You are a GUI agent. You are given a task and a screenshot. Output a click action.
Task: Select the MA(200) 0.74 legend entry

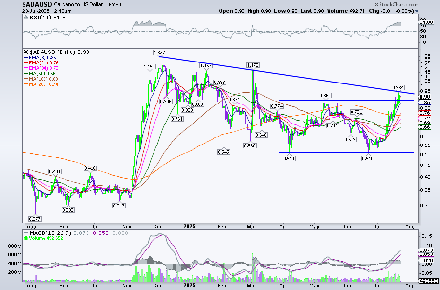point(41,84)
